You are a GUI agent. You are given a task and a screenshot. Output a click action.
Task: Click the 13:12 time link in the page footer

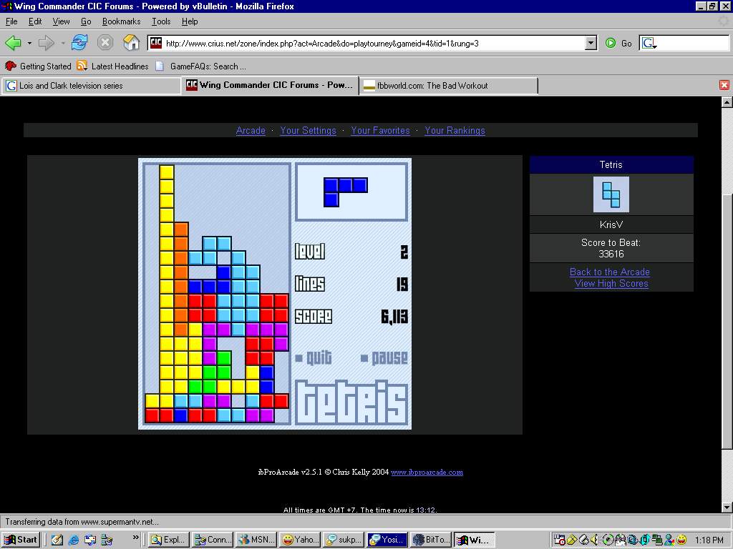tap(425, 510)
